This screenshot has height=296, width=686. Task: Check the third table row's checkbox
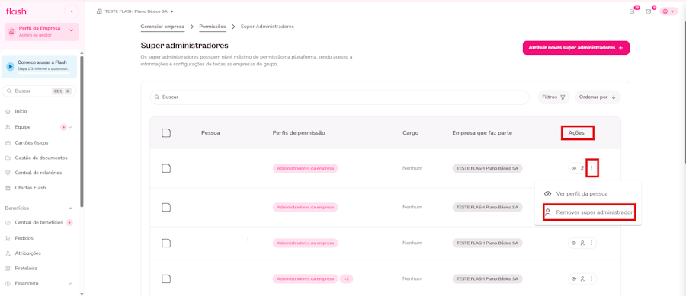(x=166, y=243)
